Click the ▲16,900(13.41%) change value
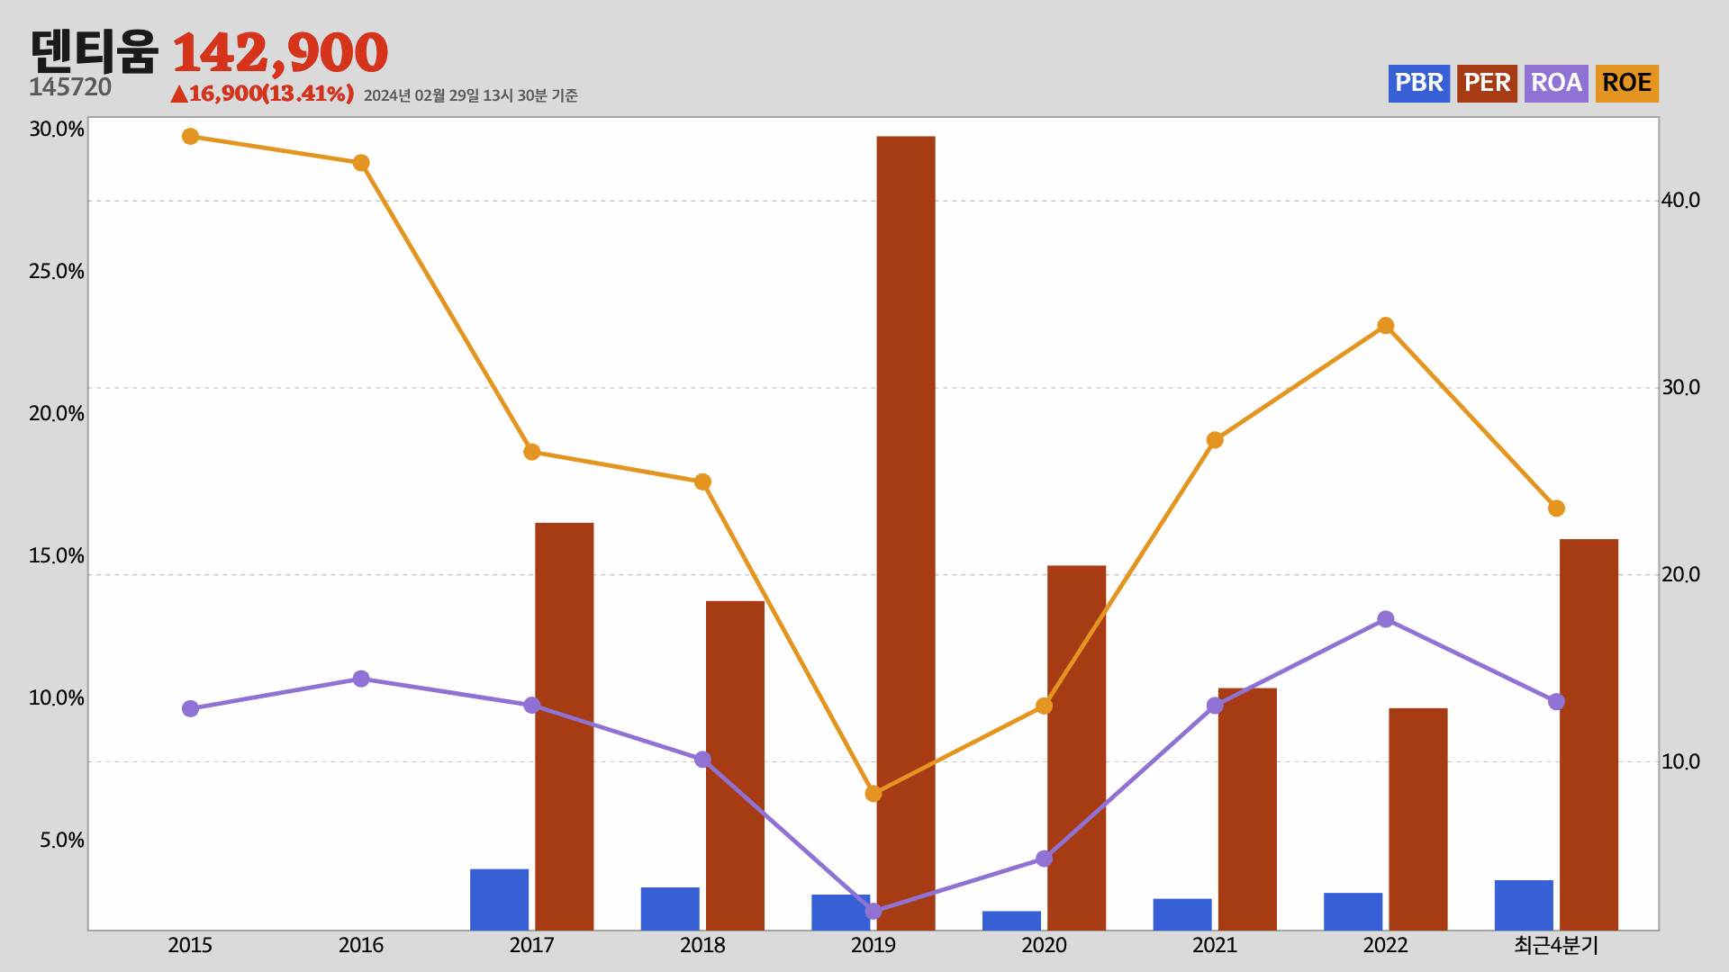This screenshot has width=1729, height=972. pos(262,94)
